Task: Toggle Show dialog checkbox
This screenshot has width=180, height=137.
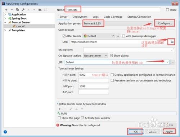Action: (x=111, y=56)
